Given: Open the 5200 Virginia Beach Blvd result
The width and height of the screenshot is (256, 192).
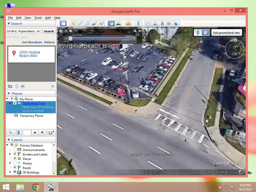Looking at the screenshot, I should click(x=29, y=54).
